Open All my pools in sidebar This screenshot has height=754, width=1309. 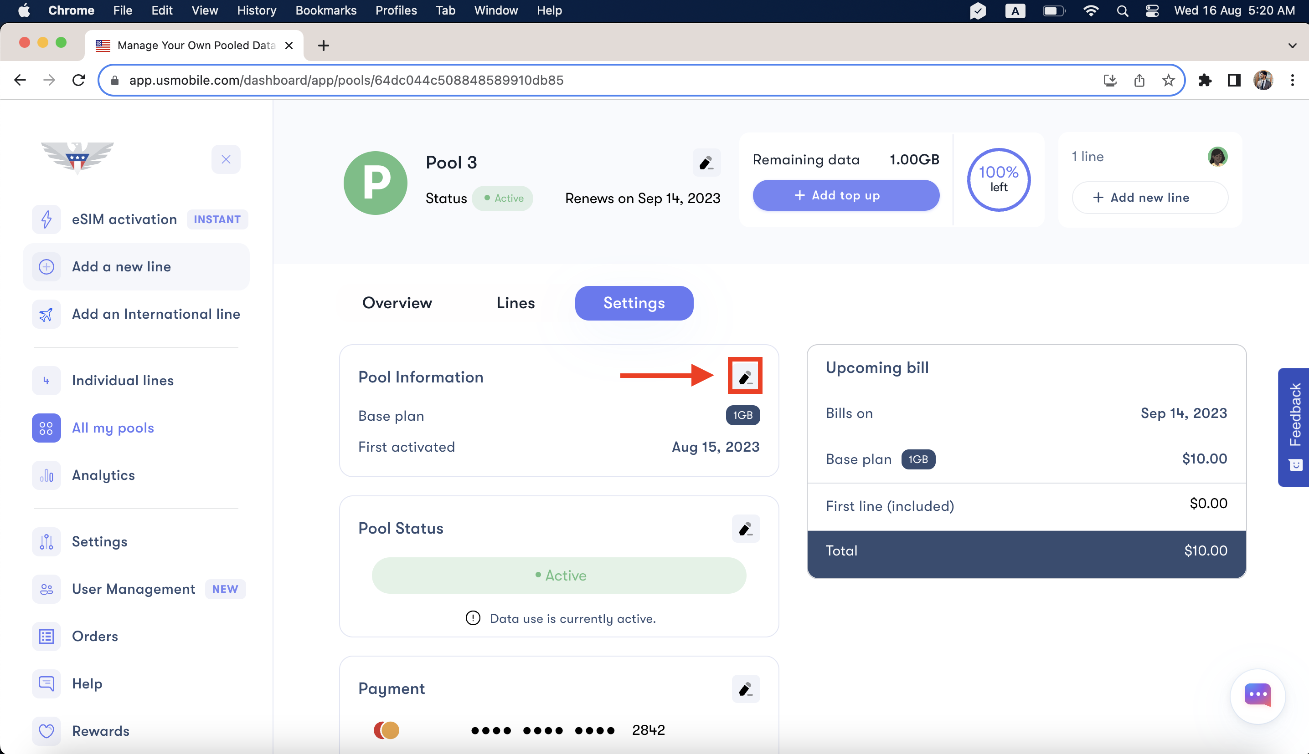pos(113,428)
